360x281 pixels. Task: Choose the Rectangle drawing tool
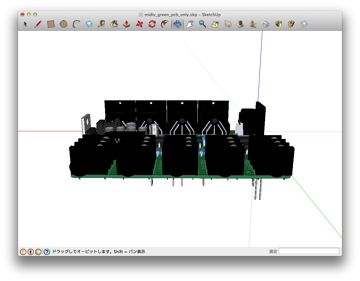(51, 24)
